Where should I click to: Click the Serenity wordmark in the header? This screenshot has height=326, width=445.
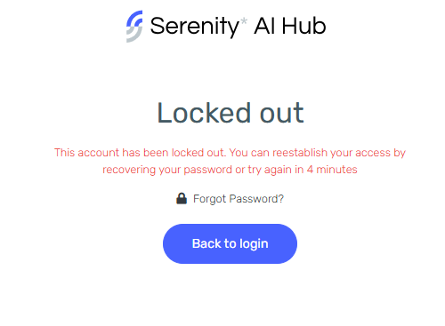coord(195,27)
